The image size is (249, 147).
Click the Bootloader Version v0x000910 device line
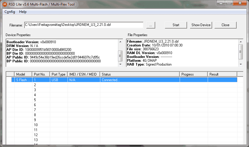31,42
